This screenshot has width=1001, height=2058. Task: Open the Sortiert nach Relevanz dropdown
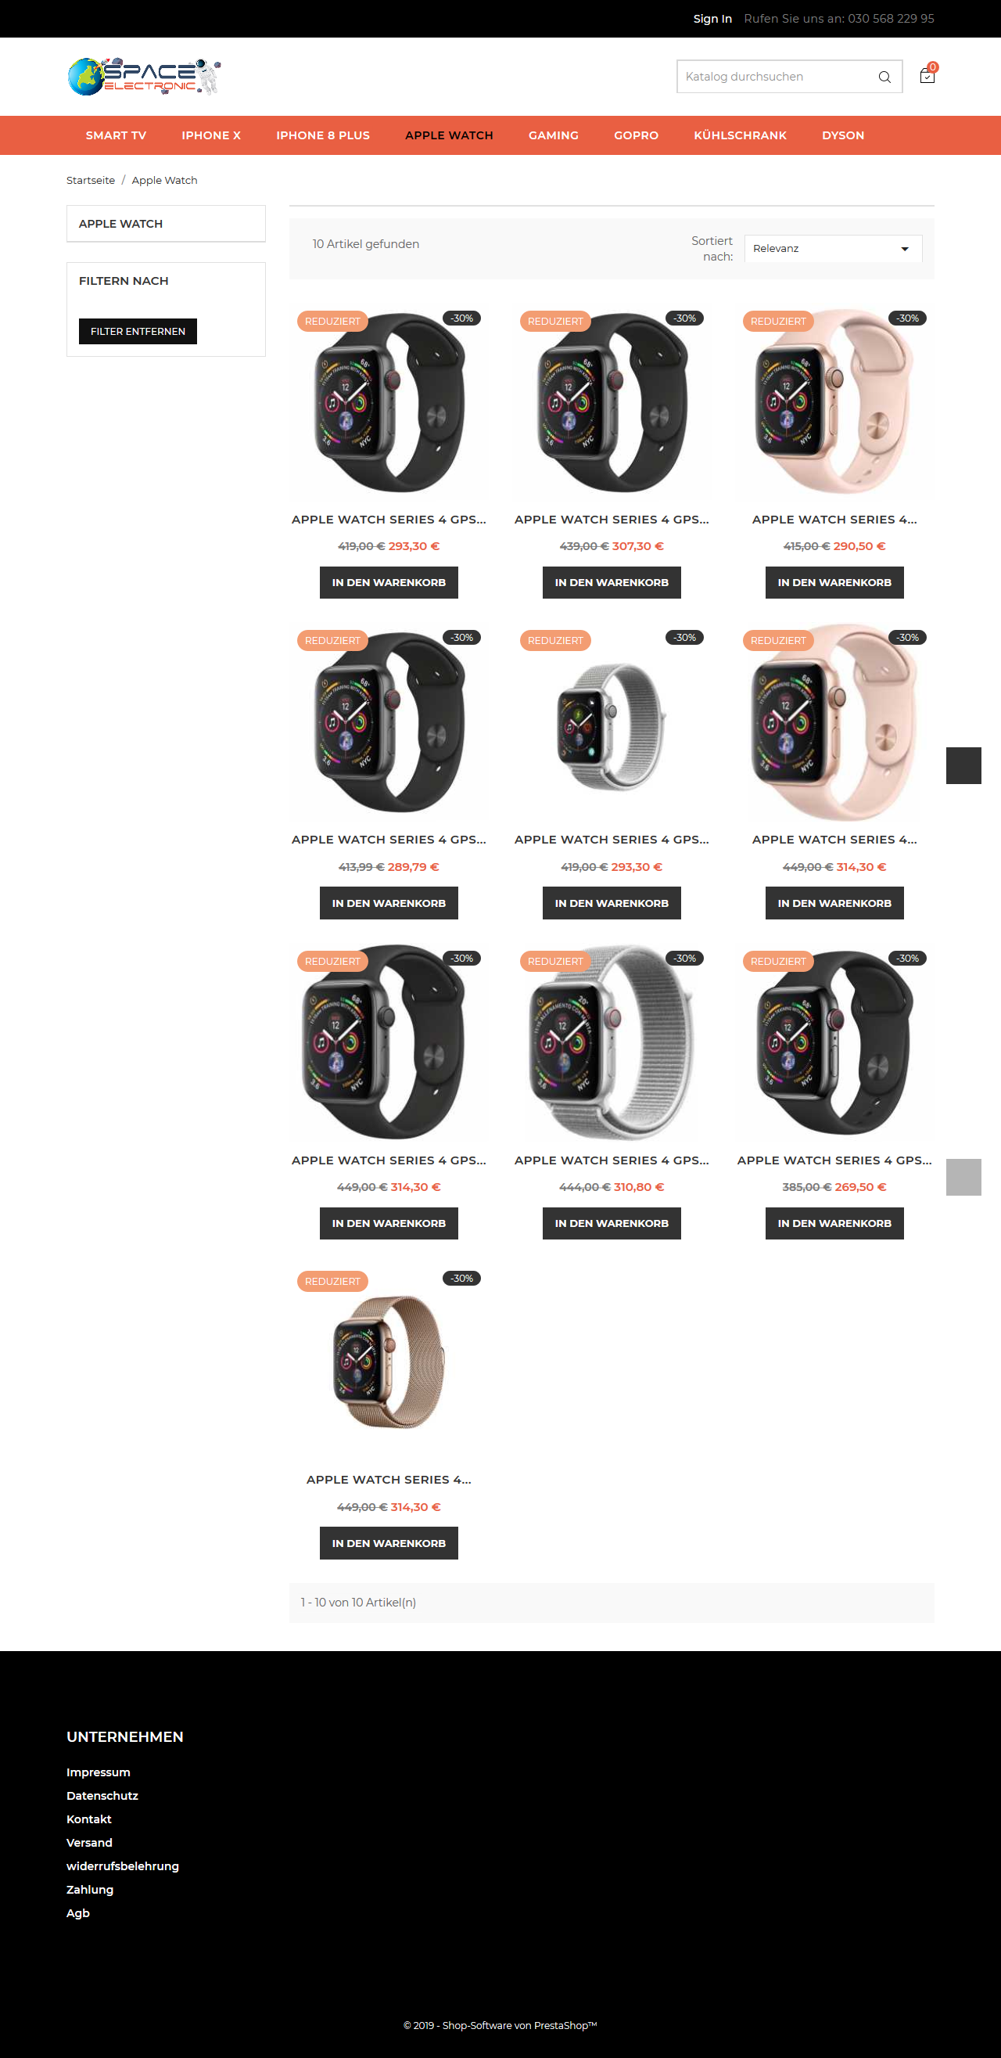[833, 249]
